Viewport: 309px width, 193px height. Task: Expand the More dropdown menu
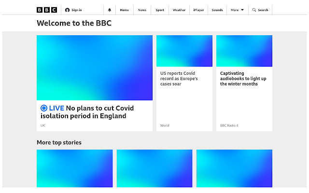tap(237, 10)
